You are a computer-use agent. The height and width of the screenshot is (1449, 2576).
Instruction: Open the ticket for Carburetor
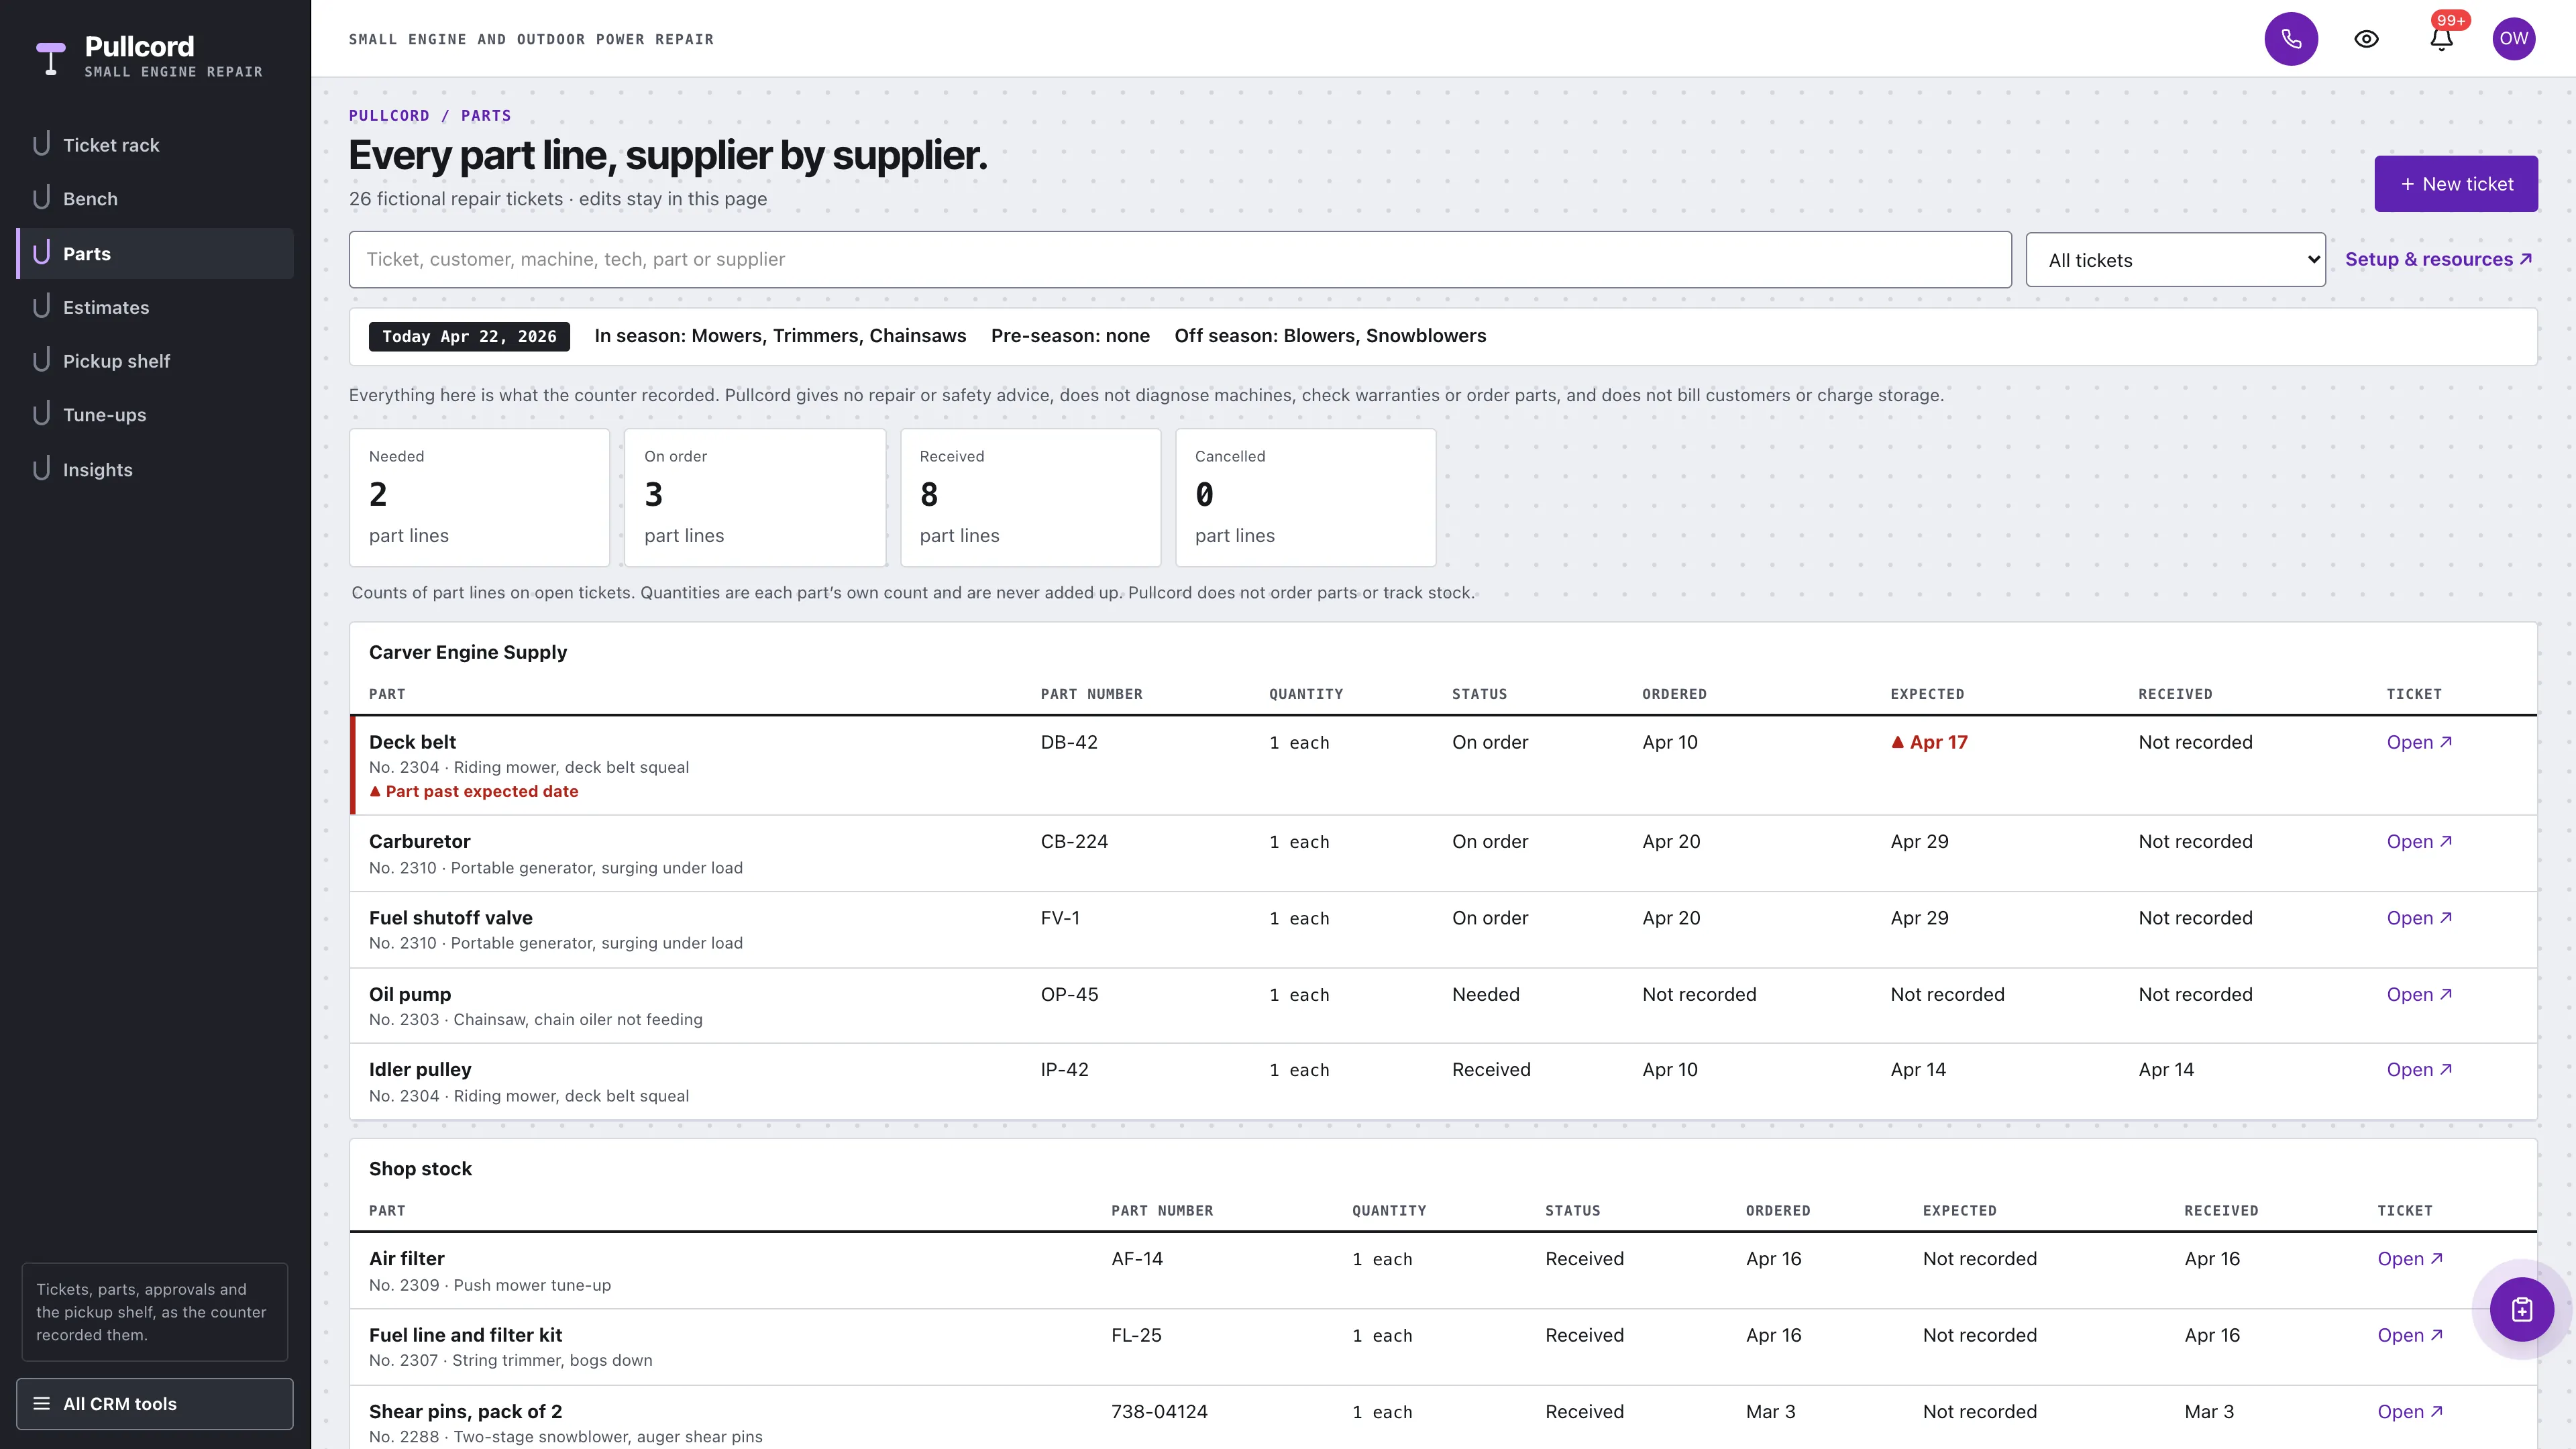point(2419,841)
